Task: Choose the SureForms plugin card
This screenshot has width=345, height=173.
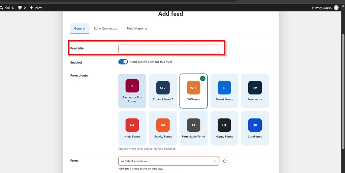Action: [x=255, y=128]
